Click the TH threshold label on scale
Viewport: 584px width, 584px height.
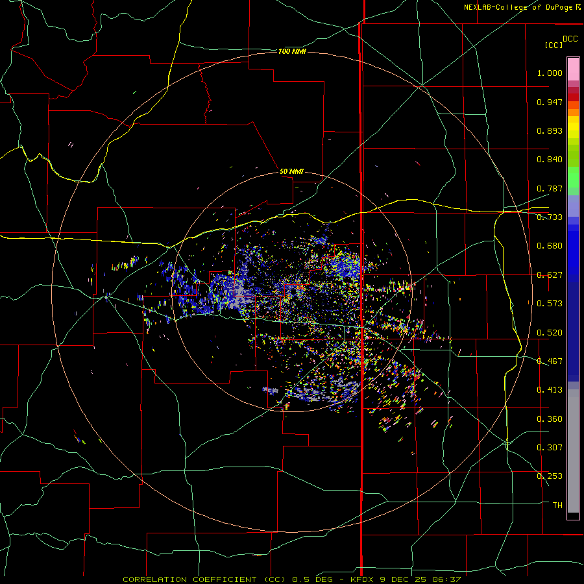point(557,505)
